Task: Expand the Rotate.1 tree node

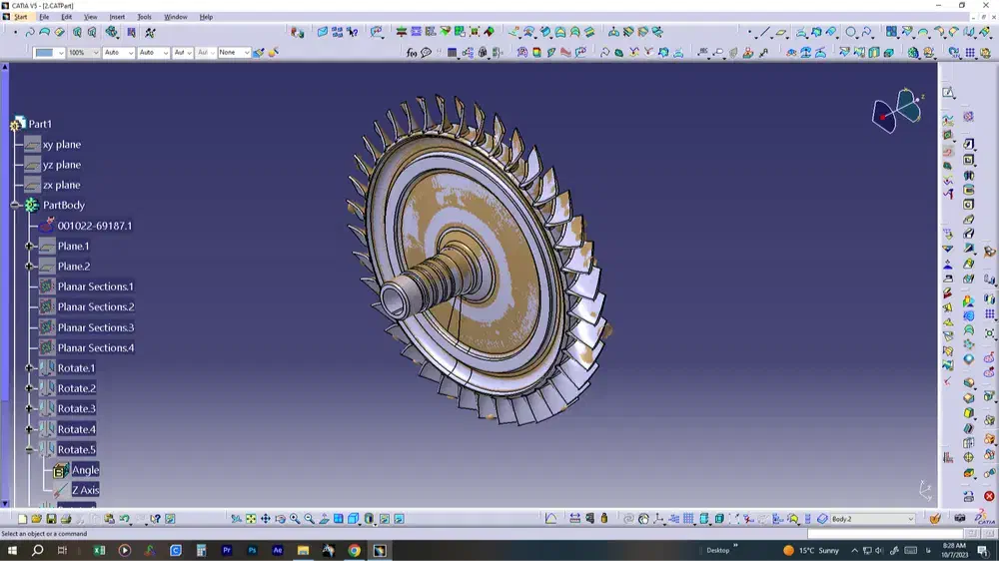Action: click(x=30, y=368)
